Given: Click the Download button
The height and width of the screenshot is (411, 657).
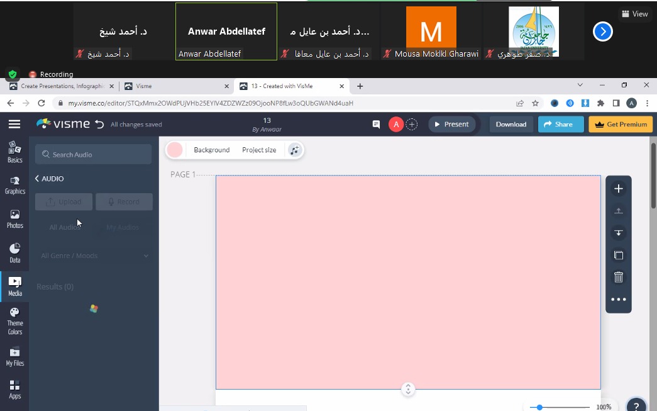Looking at the screenshot, I should (511, 125).
